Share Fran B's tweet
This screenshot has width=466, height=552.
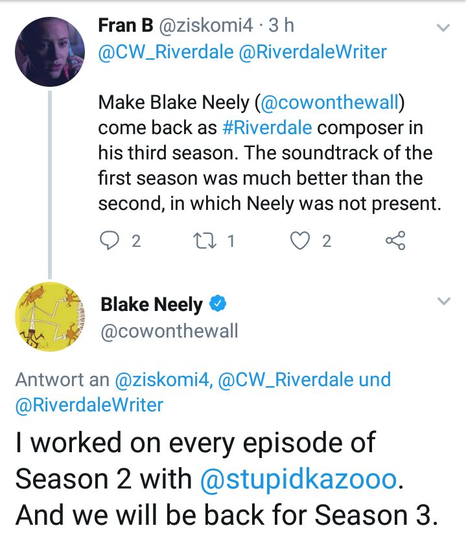point(395,241)
